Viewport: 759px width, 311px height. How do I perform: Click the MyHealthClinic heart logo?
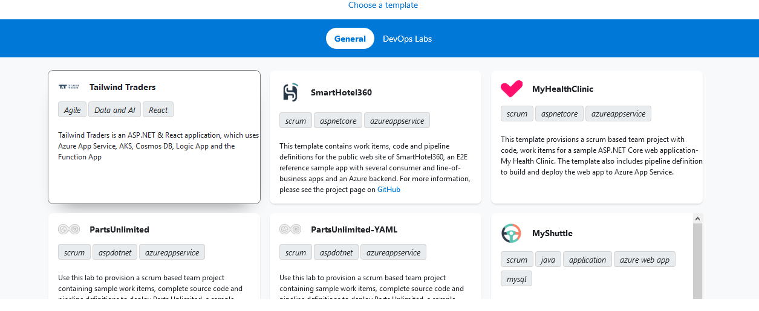pos(512,89)
